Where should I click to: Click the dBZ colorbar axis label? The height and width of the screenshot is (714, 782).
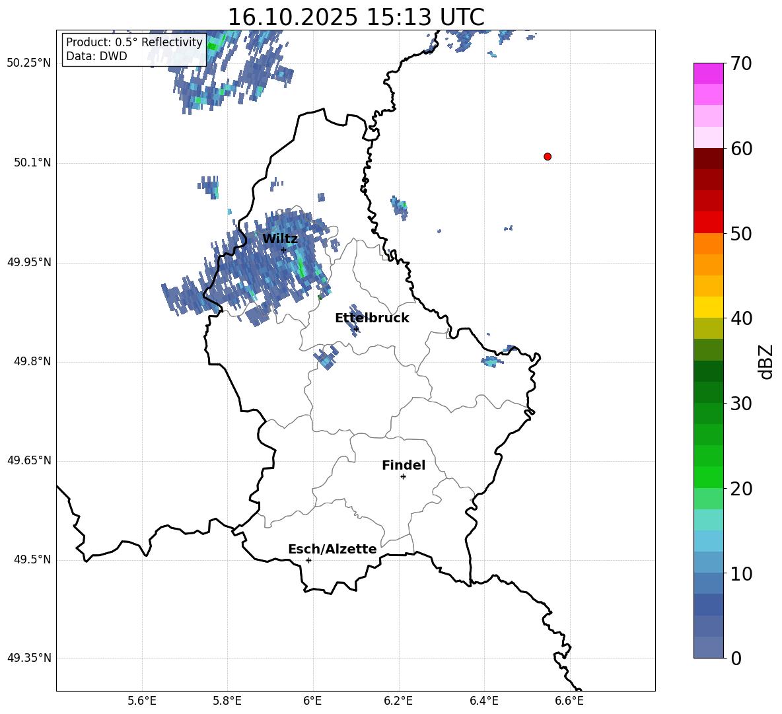pyautogui.click(x=765, y=361)
